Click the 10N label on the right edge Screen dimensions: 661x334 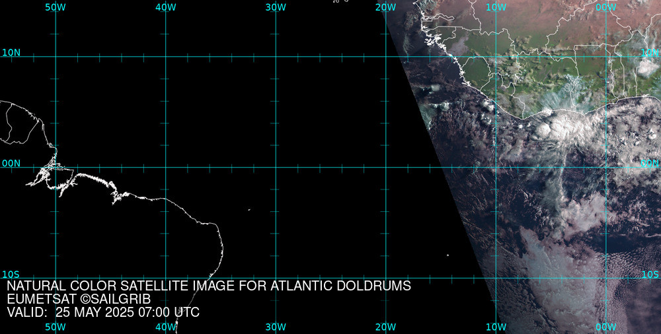pos(650,53)
